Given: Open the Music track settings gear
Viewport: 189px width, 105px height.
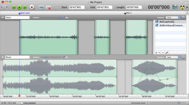Looking at the screenshot, I should (183, 57).
